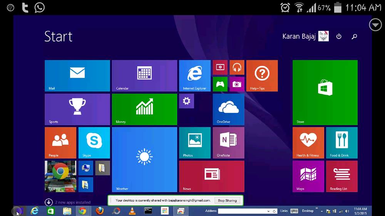This screenshot has width=385, height=216.
Task: Open the Mail tile
Action: [x=77, y=76]
